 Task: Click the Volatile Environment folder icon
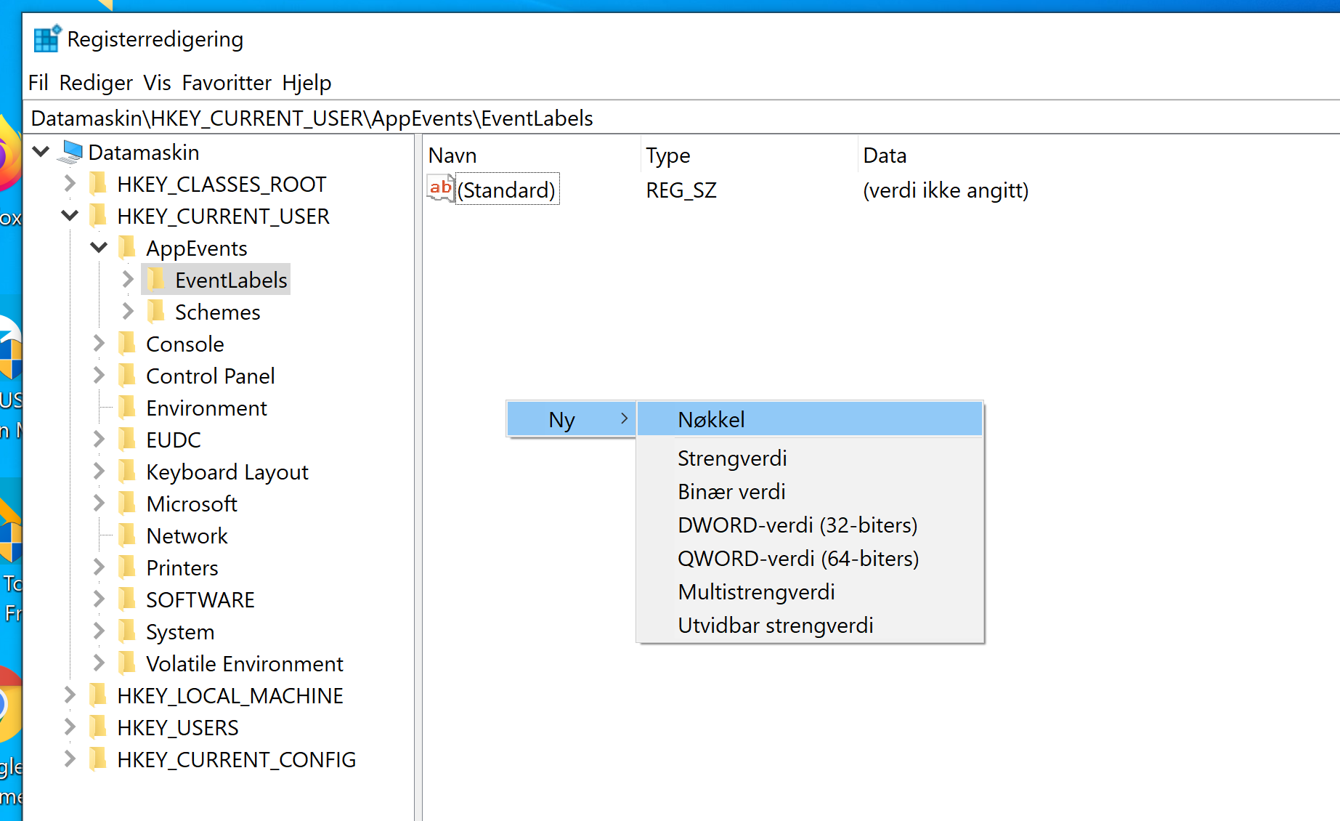coord(128,663)
